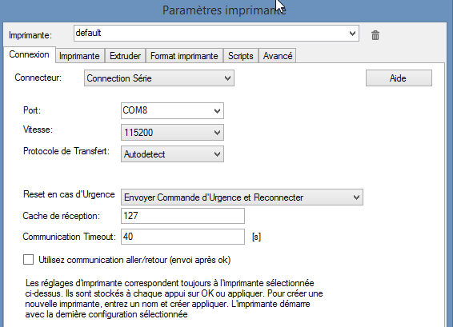The height and width of the screenshot is (327, 453).
Task: Click the Paramètres imprimante title bar
Action: pyautogui.click(x=224, y=10)
